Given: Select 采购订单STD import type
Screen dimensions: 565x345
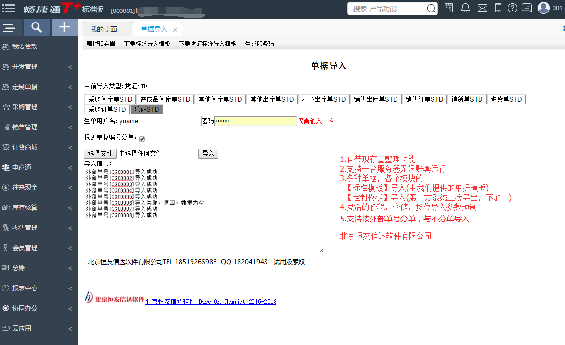Looking at the screenshot, I should [x=107, y=109].
